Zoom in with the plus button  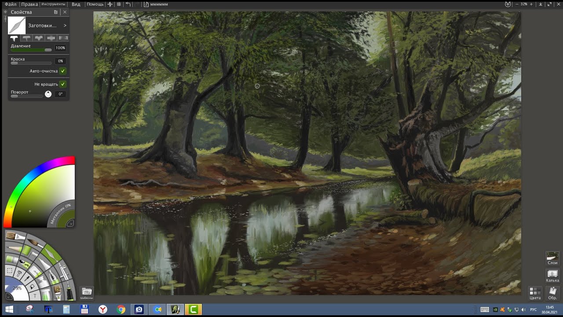pos(531,4)
